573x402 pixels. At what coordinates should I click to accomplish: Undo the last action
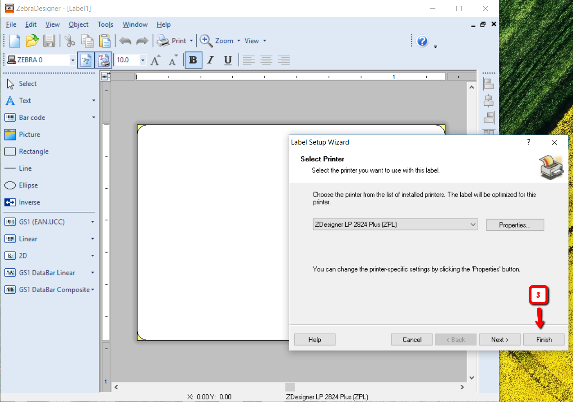(125, 41)
